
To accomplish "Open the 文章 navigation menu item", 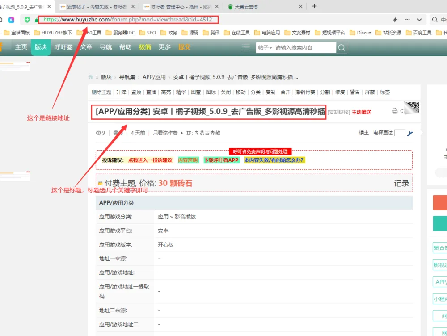I will click(x=86, y=47).
